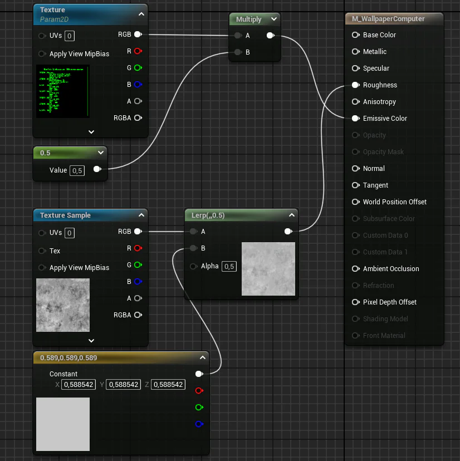Expand the Multiply node chevron
Screen dimensions: 460x461
pos(273,19)
